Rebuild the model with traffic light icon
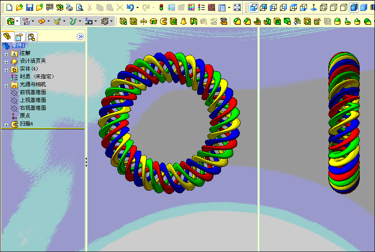Screen dimensions: 375x252 tap(161, 7)
